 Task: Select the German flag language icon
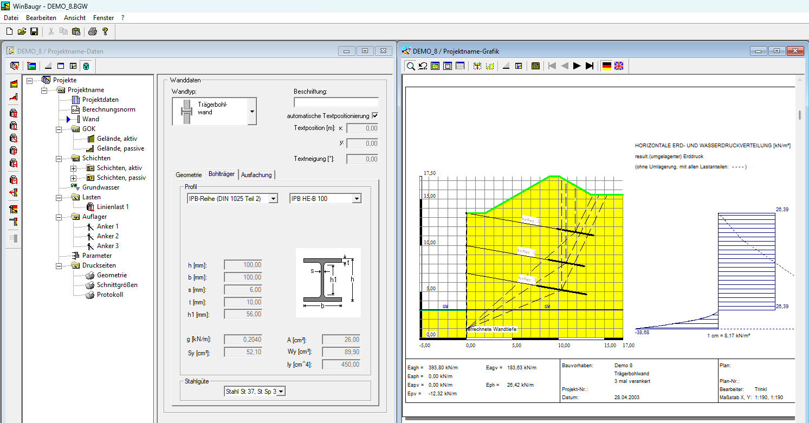607,66
